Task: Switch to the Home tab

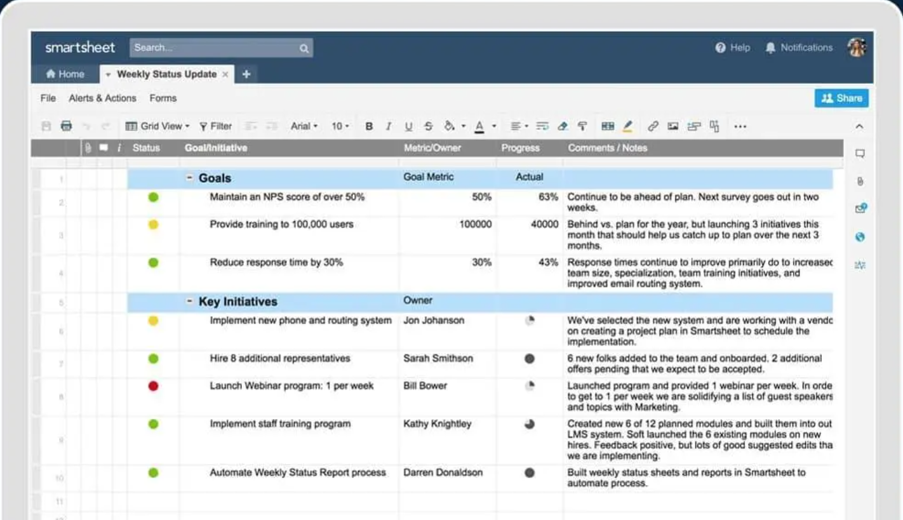Action: click(x=65, y=74)
